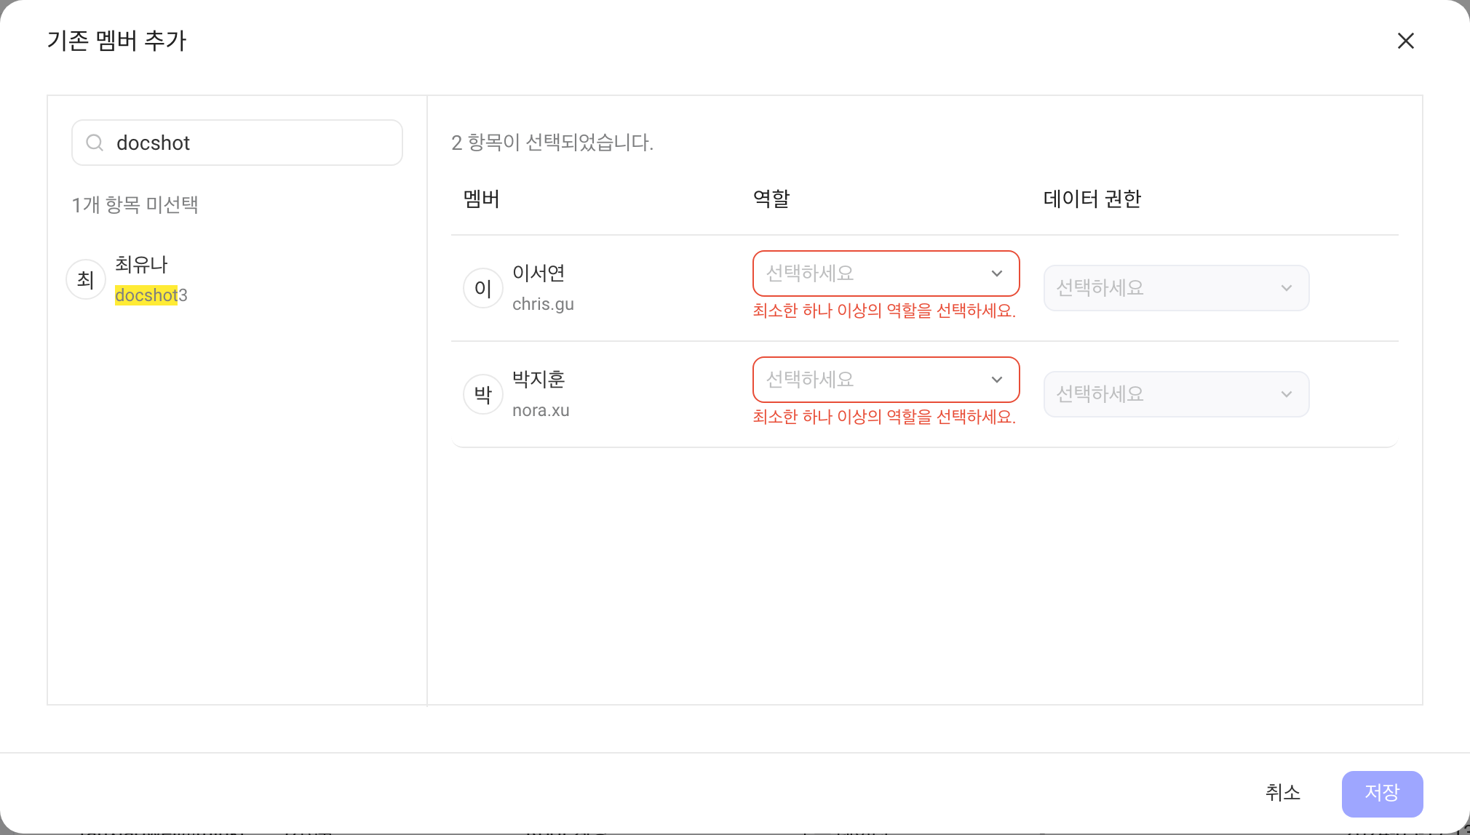Open role dropdown for 박지훈
Screen dimensions: 1470x835
886,380
